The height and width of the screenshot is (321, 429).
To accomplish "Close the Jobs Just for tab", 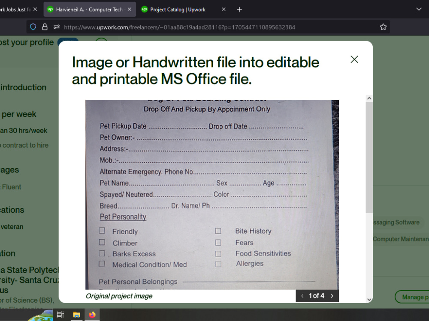I will pyautogui.click(x=35, y=9).
